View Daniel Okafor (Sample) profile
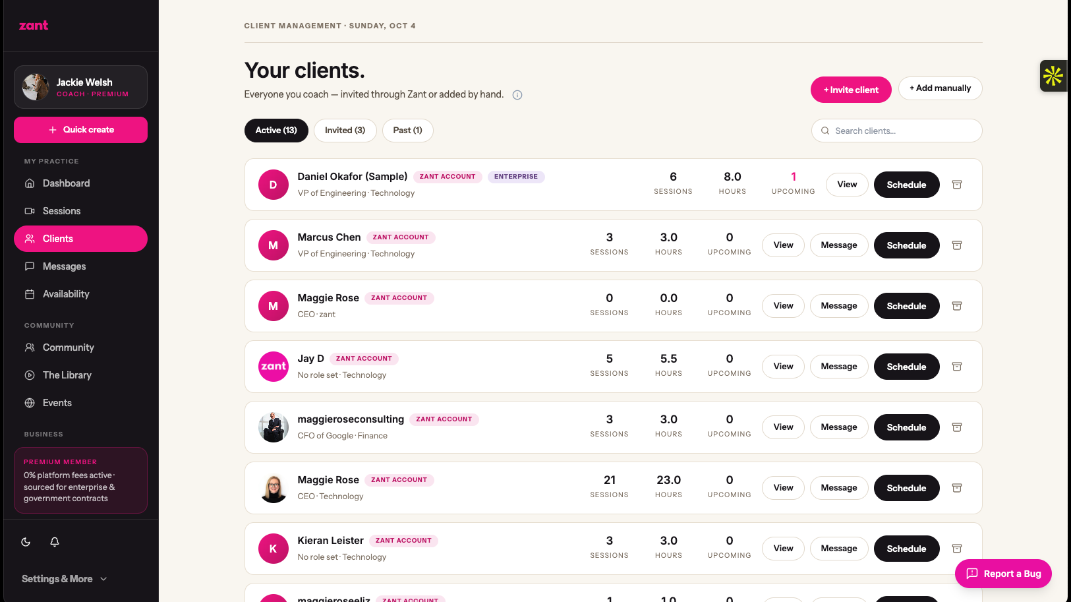Screen dimensions: 1071x602 pos(847,185)
